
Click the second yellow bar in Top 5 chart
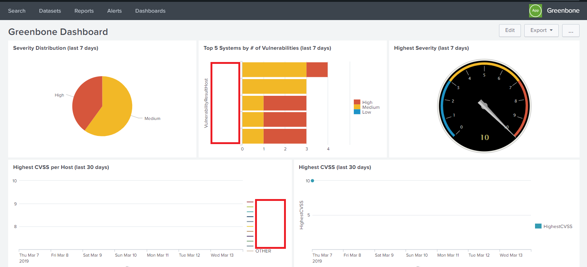pos(274,87)
